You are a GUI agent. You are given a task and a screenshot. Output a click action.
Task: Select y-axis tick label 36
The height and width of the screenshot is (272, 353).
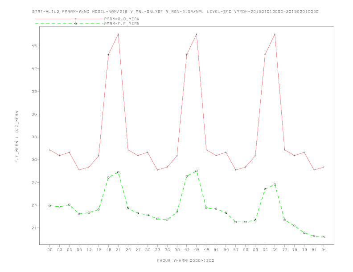[34, 114]
